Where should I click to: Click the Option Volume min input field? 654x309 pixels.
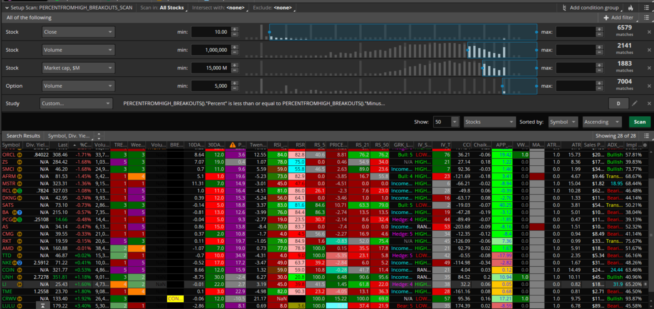[211, 86]
